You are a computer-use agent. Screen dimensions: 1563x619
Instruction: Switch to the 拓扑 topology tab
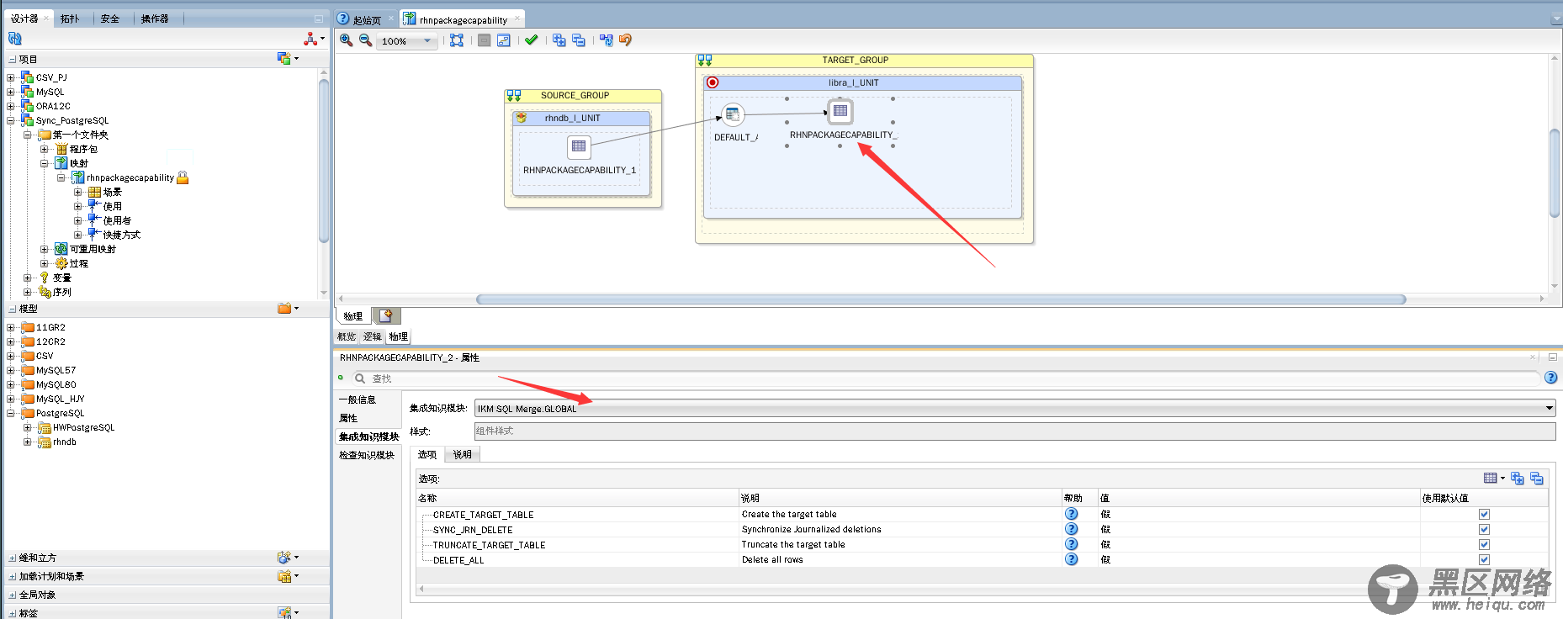click(x=70, y=19)
